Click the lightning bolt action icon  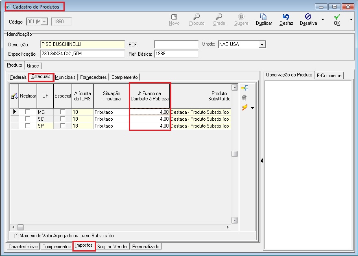point(244,108)
